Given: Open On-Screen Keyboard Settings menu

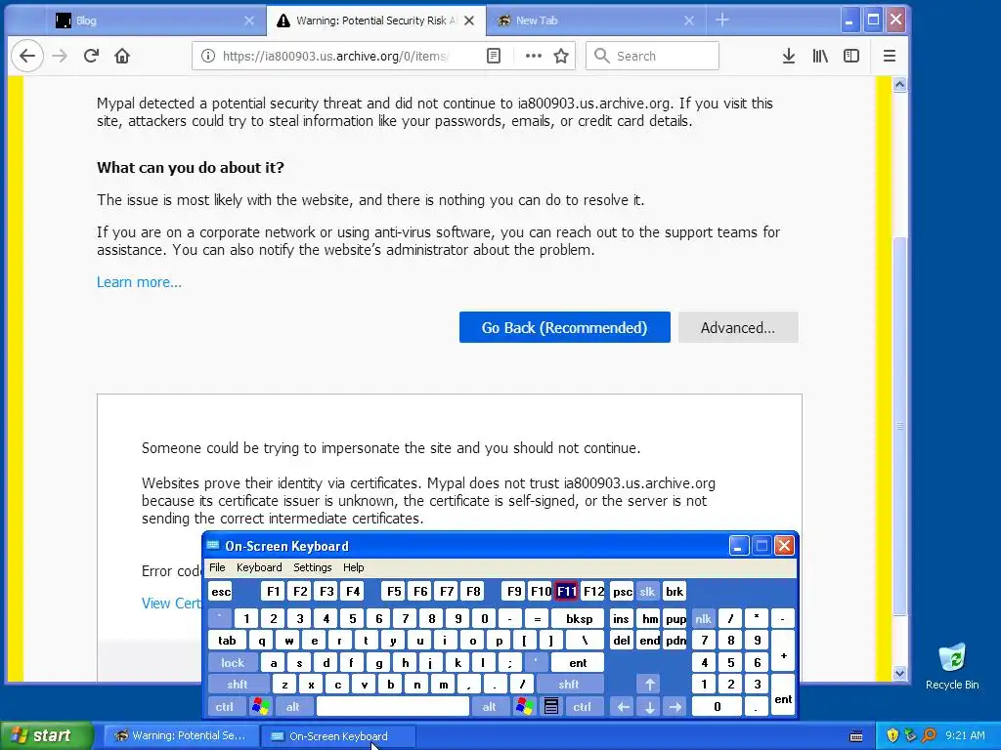Looking at the screenshot, I should (x=312, y=567).
